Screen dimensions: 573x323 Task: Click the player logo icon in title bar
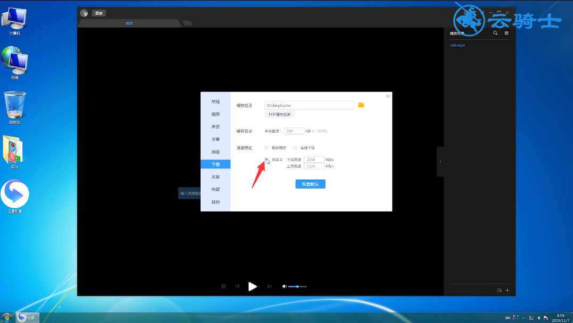tap(84, 13)
